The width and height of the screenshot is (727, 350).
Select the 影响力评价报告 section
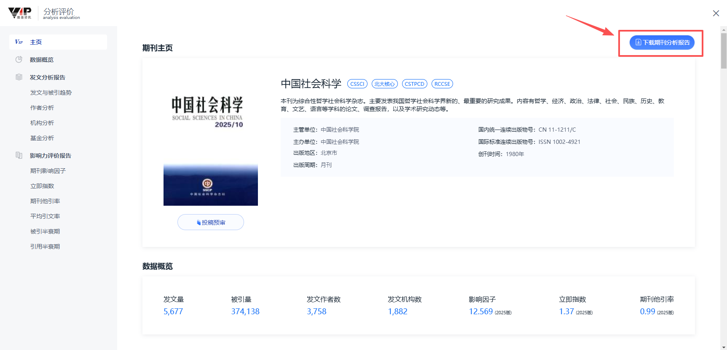[x=51, y=156]
